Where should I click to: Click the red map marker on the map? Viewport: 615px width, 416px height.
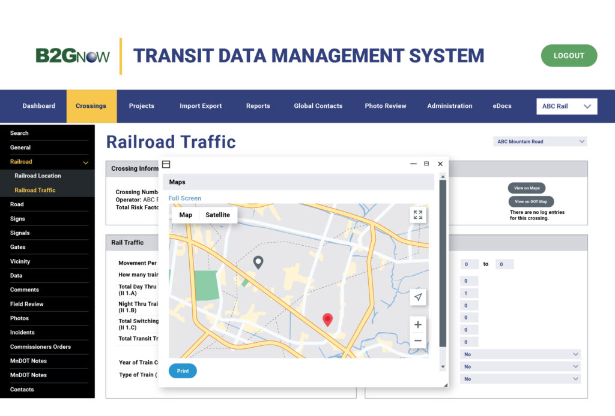click(x=327, y=319)
